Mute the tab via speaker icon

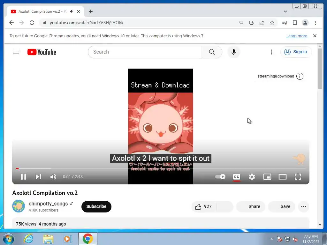pyautogui.click(x=72, y=11)
